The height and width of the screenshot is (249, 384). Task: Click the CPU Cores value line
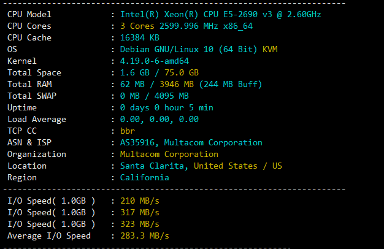pyautogui.click(x=186, y=26)
